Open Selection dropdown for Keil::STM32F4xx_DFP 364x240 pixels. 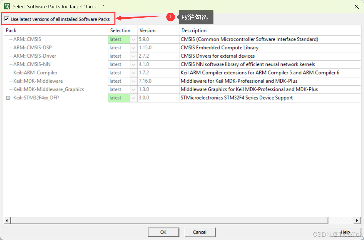pyautogui.click(x=133, y=98)
